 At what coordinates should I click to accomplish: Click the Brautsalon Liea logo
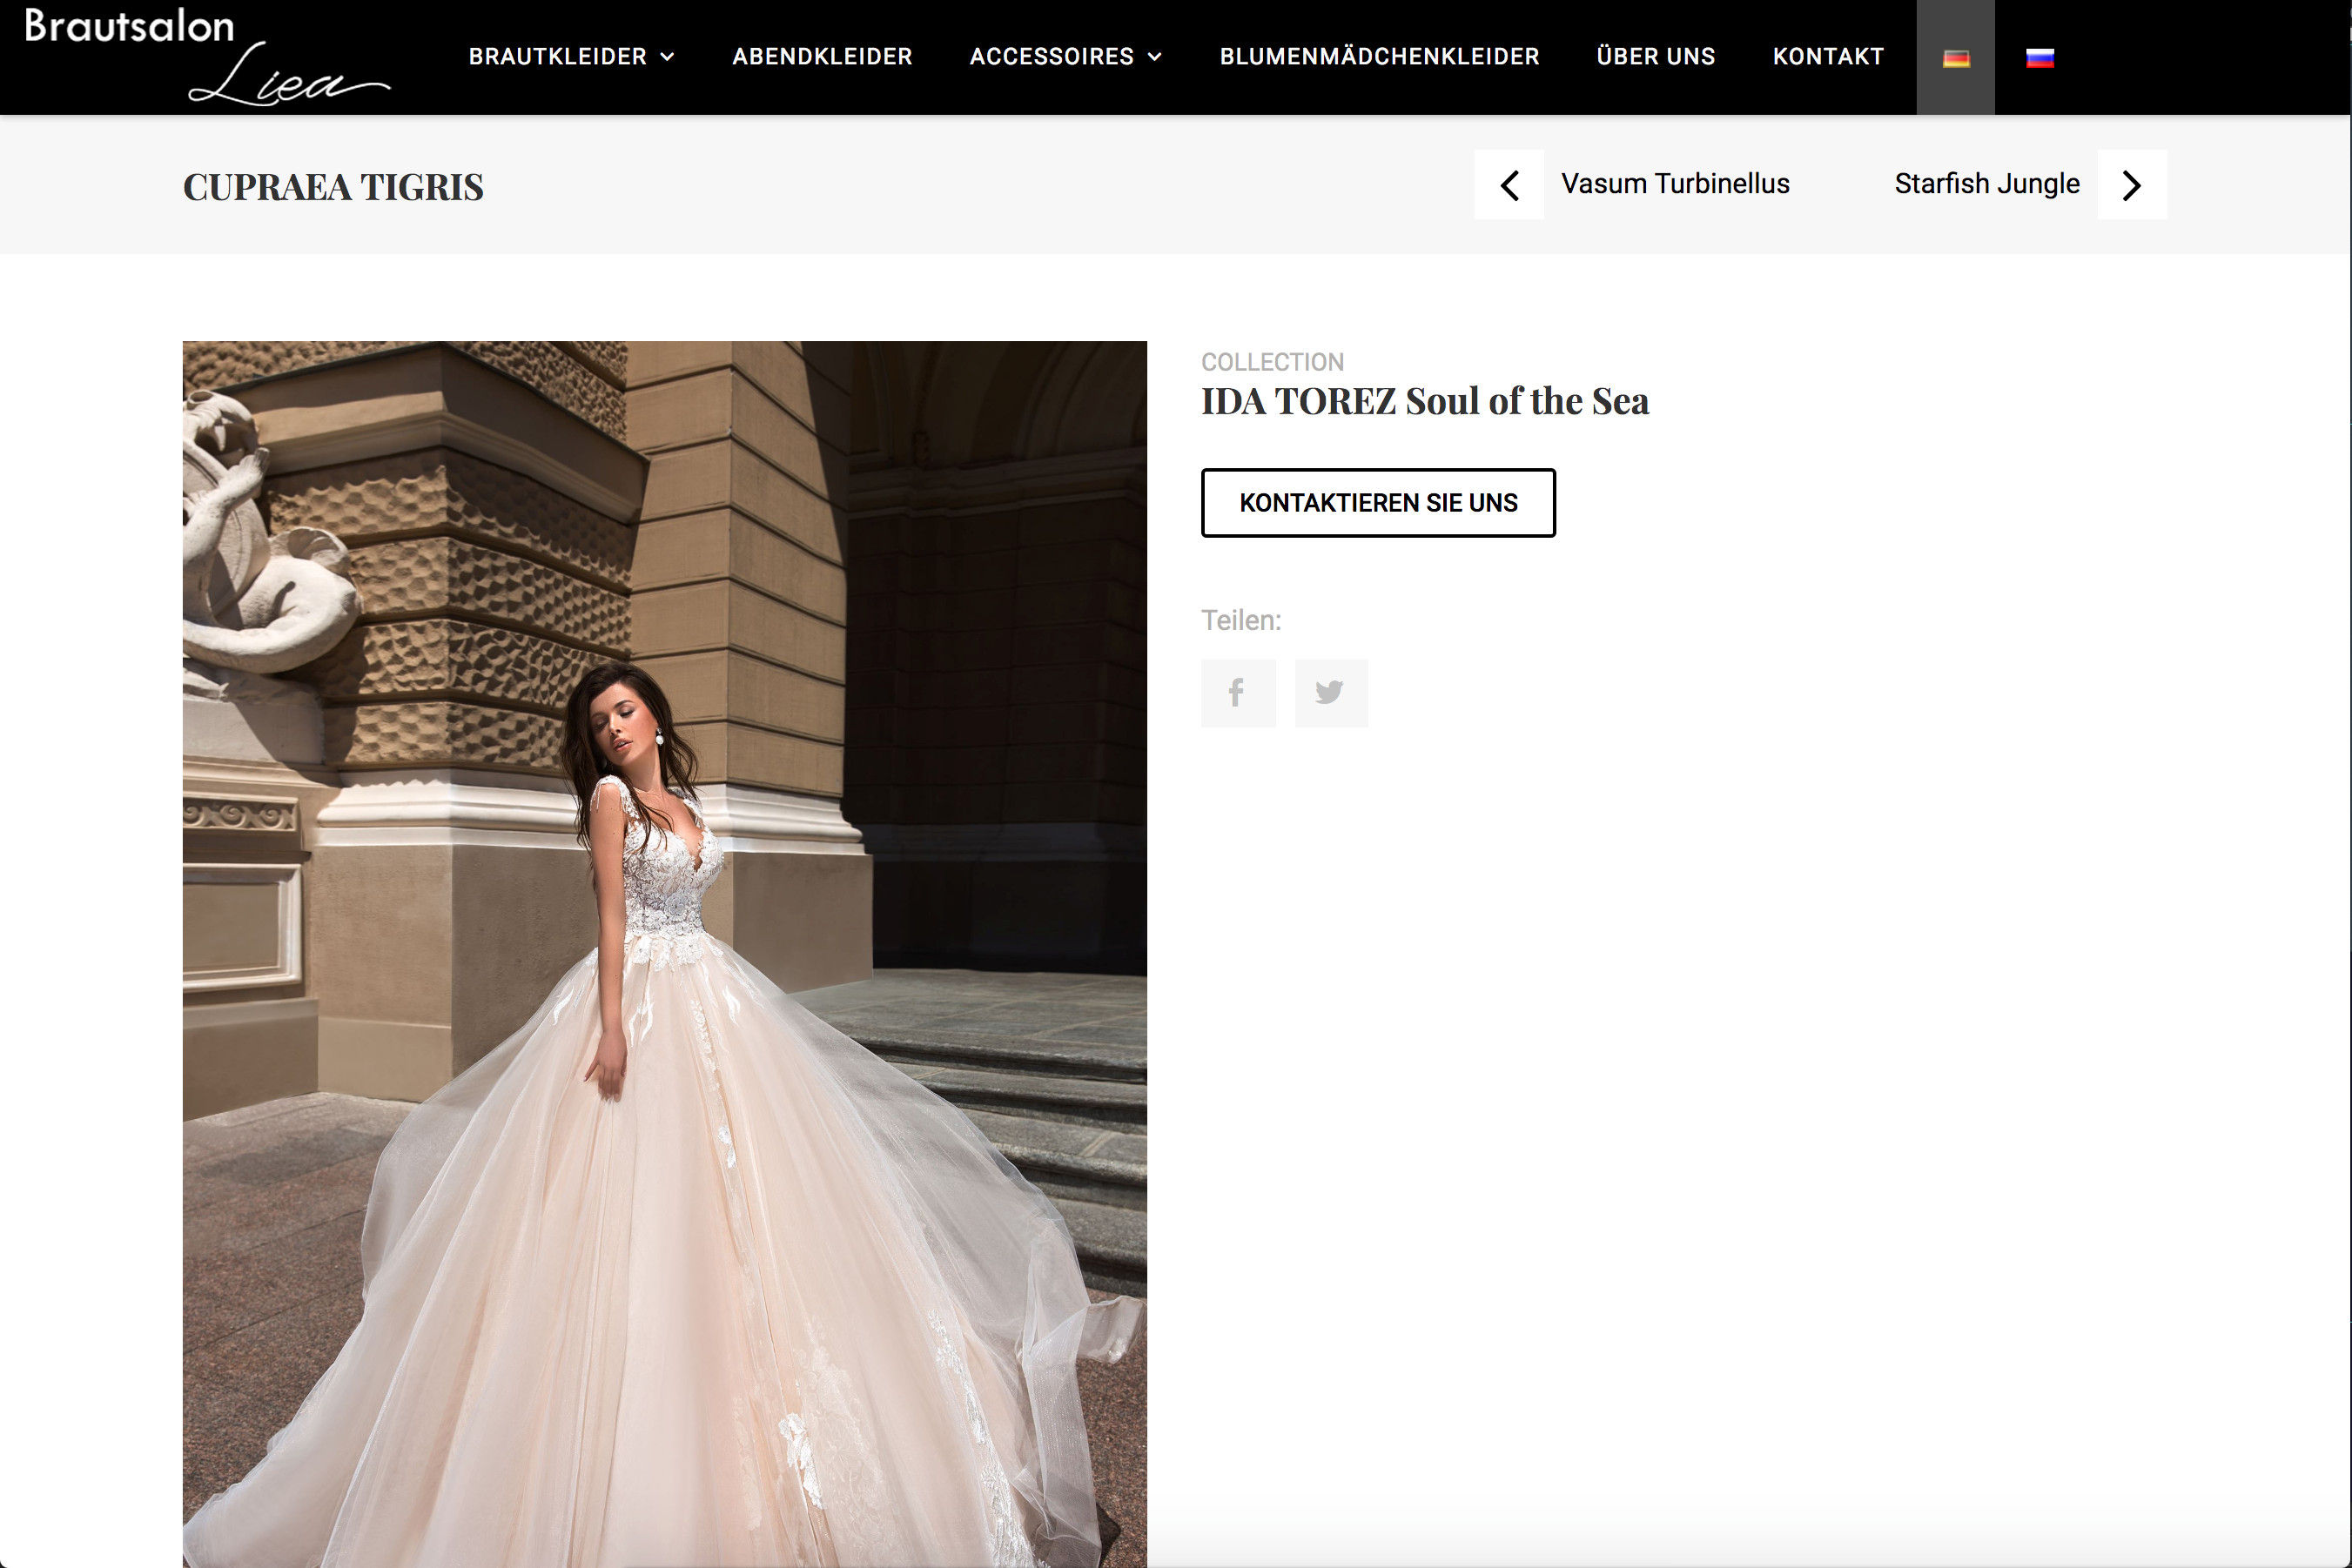point(205,56)
